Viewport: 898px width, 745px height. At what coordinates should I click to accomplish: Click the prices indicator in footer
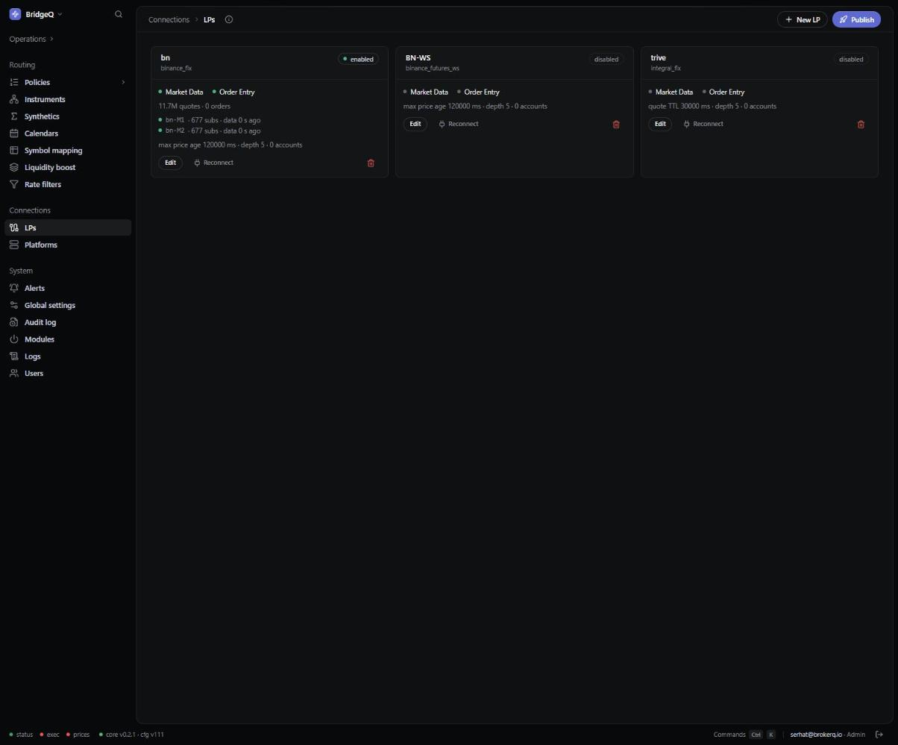(x=78, y=735)
